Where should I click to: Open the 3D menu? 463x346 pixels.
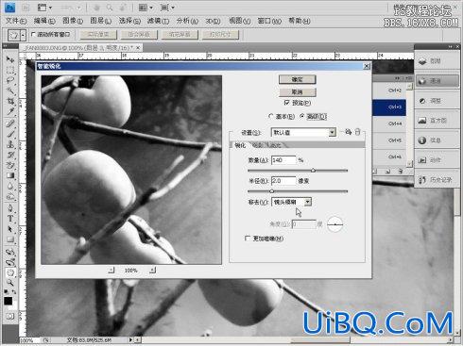[213, 21]
